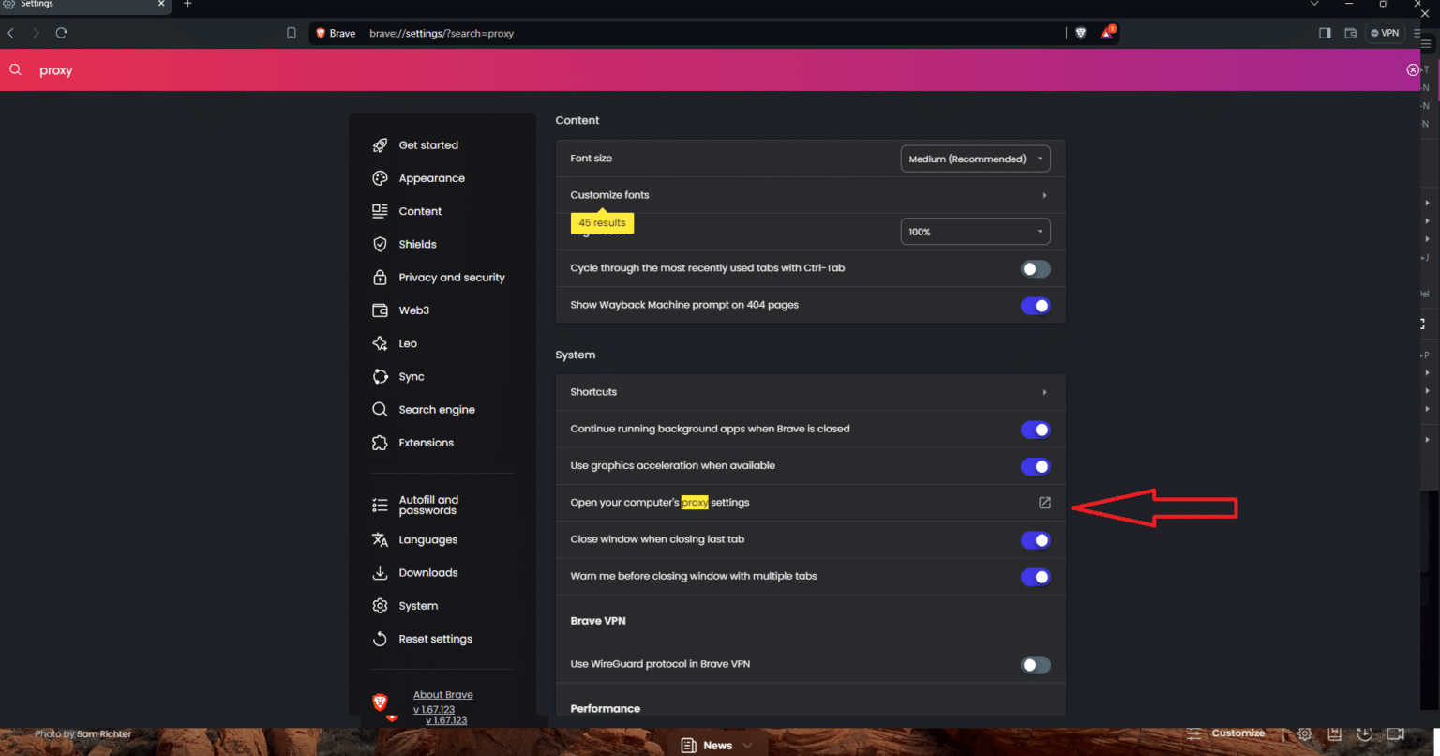
Task: Open the Brave Shields icon in toolbar
Action: pos(1080,32)
